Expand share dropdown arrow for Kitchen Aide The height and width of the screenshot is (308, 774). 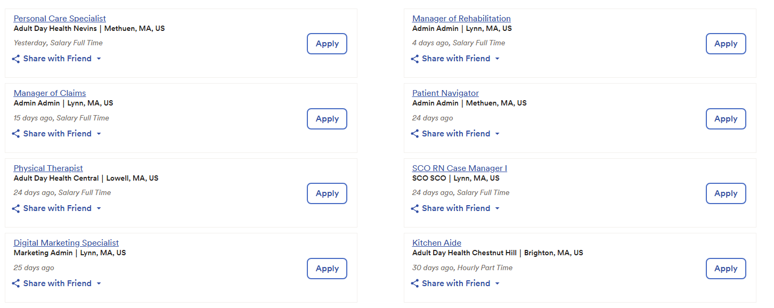pyautogui.click(x=498, y=283)
